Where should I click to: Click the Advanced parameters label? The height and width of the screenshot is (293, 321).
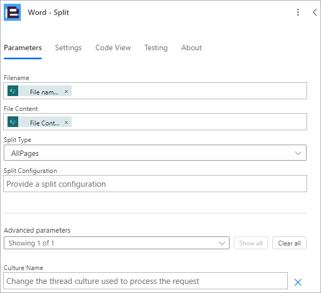pyautogui.click(x=37, y=231)
